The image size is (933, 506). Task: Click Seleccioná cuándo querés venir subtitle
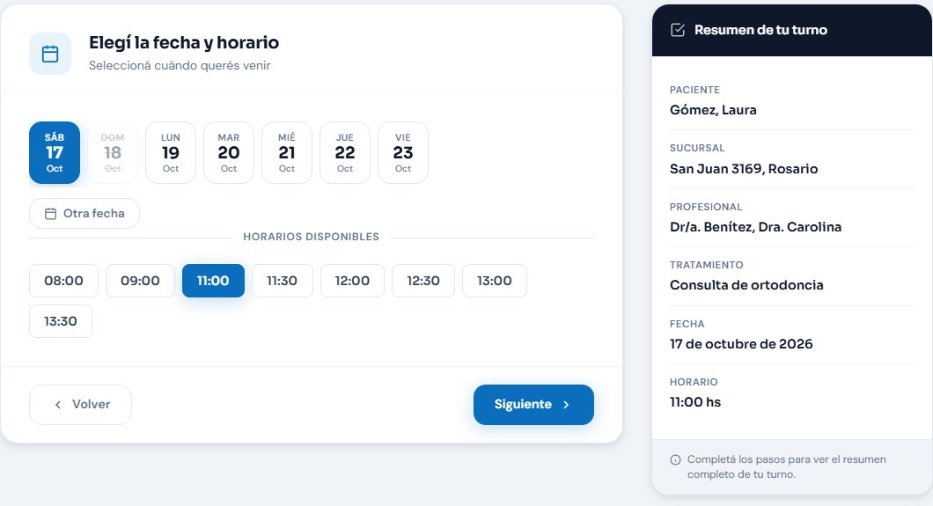[x=180, y=65]
